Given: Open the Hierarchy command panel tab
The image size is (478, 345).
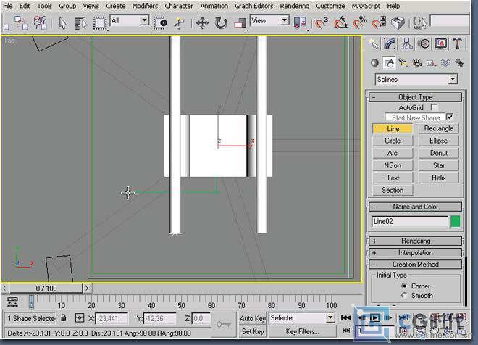Looking at the screenshot, I should pyautogui.click(x=407, y=44).
